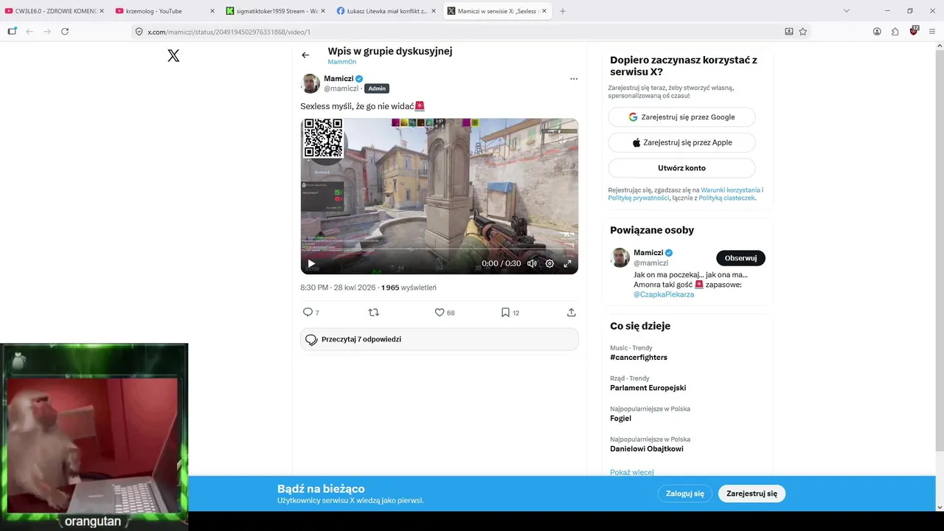Click the Admin badge next to @mamiczi
The width and height of the screenshot is (944, 531).
377,88
